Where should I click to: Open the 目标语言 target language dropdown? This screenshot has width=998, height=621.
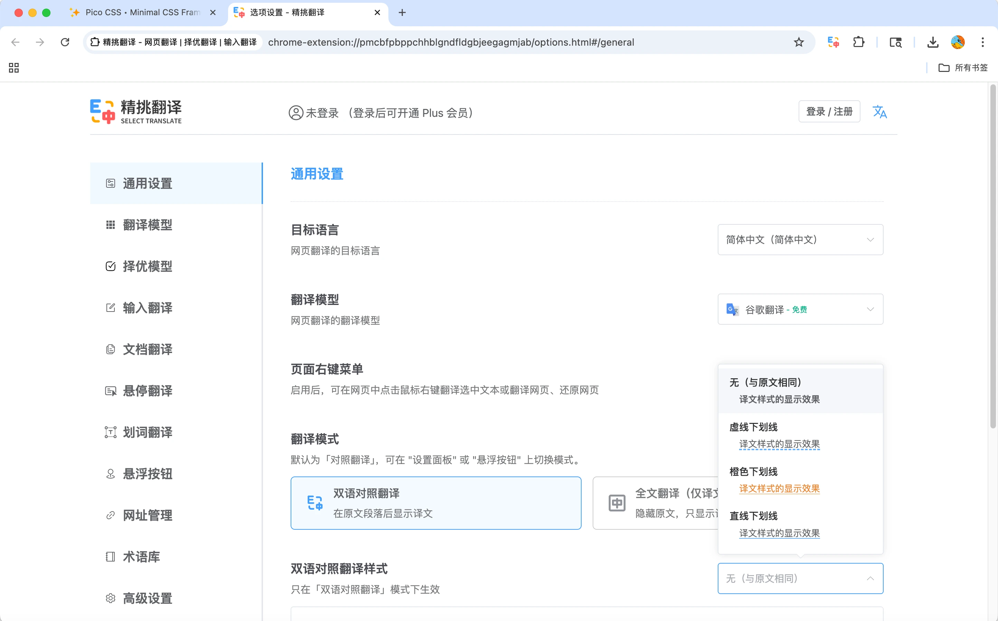(x=800, y=240)
